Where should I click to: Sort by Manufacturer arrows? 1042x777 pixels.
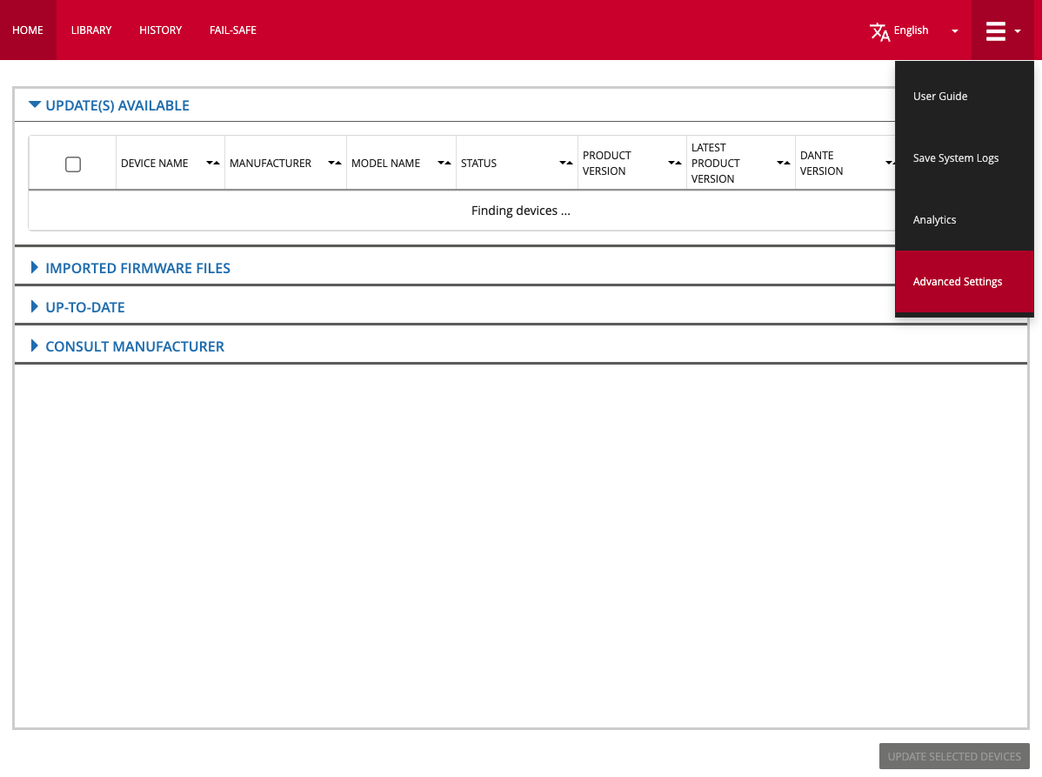(335, 163)
